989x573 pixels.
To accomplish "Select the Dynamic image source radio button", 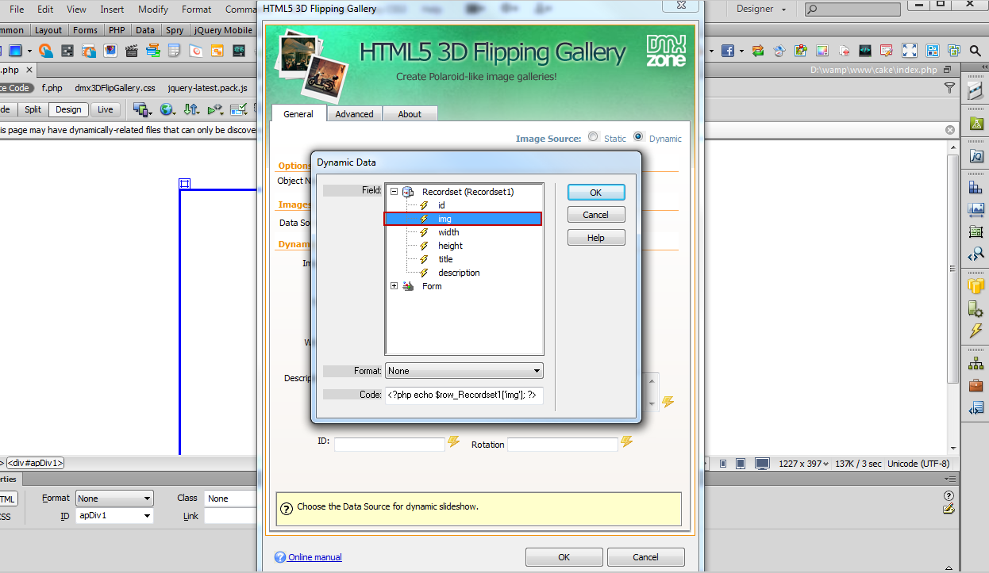I will (x=638, y=136).
